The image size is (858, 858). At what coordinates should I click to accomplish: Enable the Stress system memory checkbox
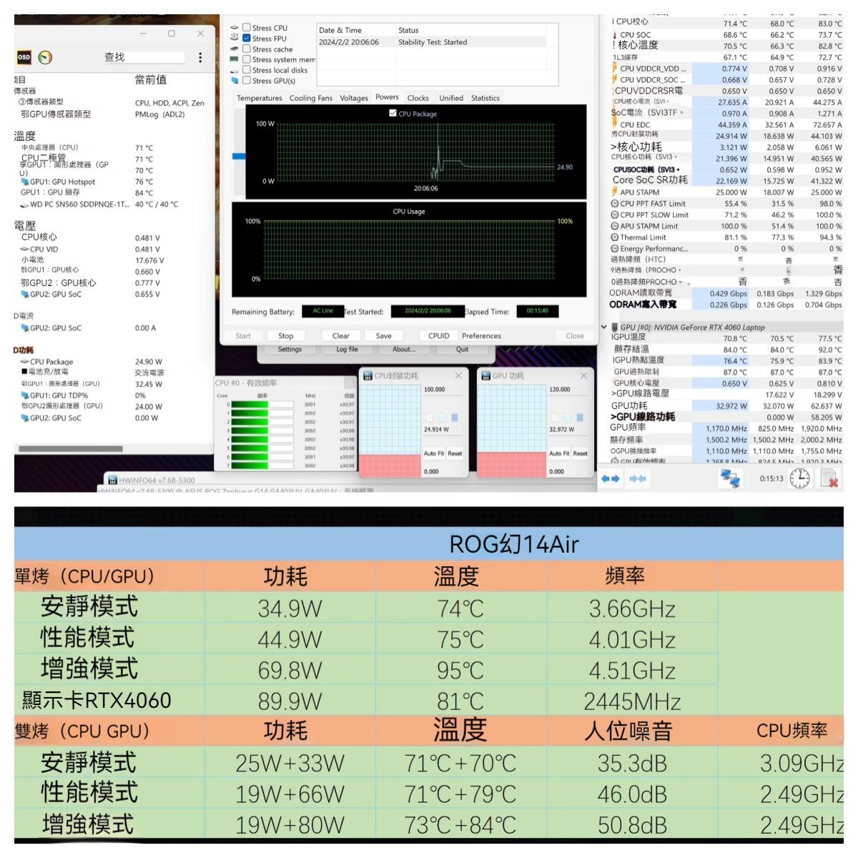pyautogui.click(x=247, y=59)
